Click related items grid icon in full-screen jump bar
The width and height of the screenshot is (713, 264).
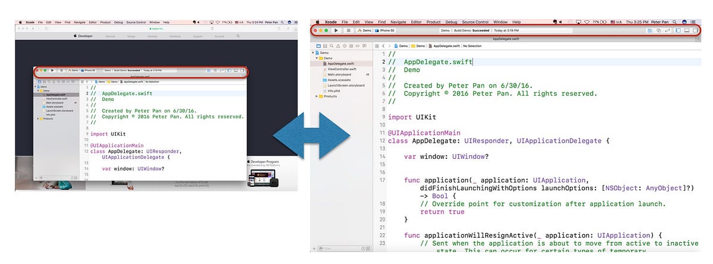377,46
